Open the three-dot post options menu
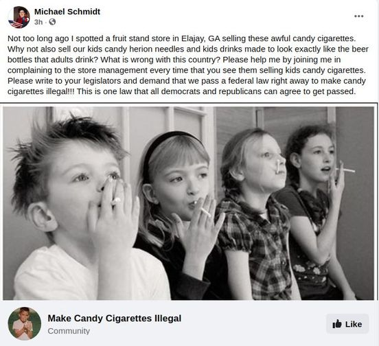 tap(358, 16)
